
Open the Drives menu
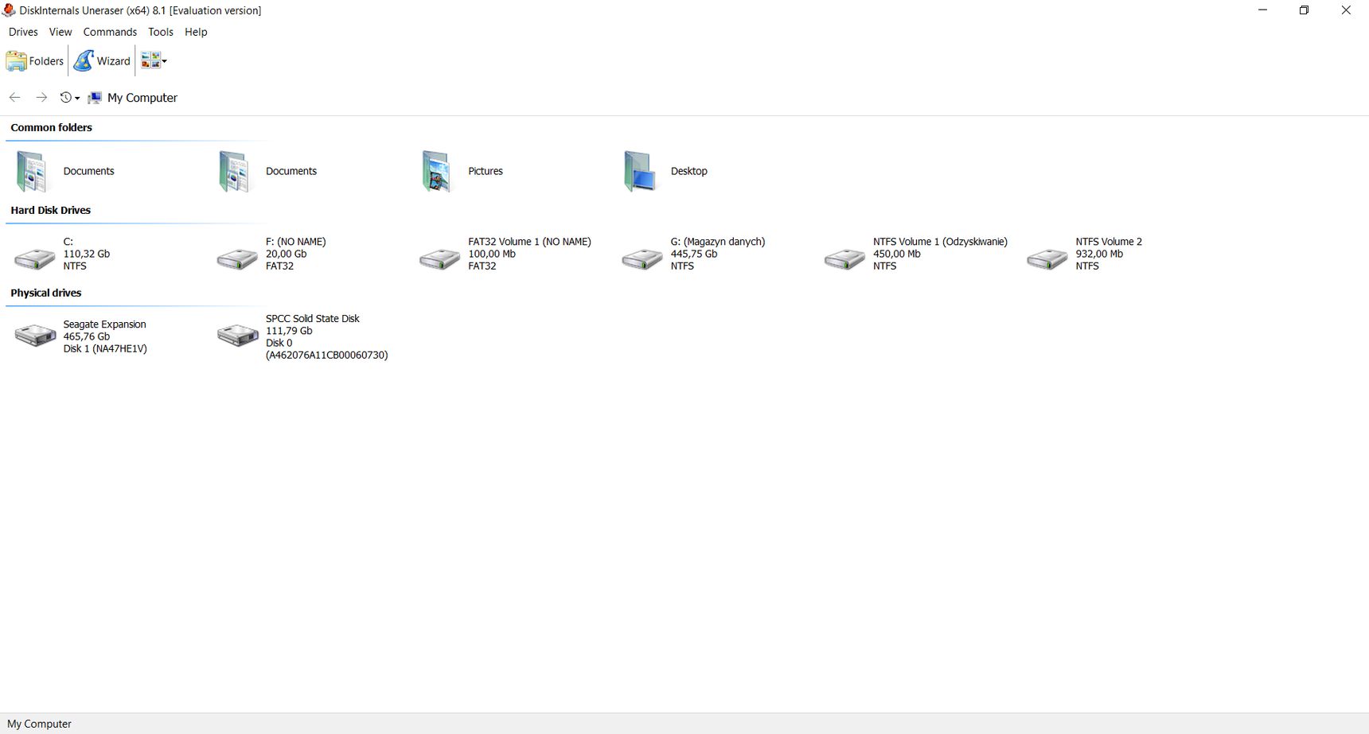(23, 32)
